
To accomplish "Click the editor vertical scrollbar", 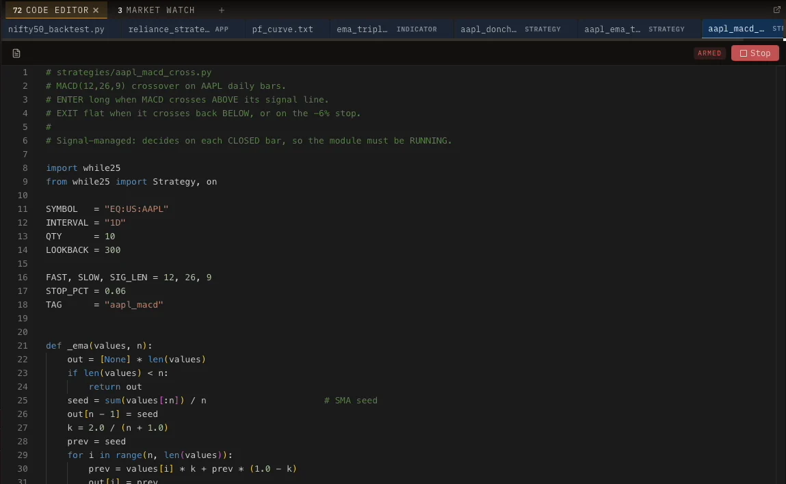I will (x=780, y=275).
